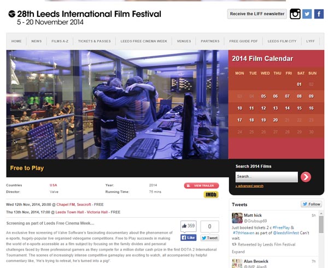Click the Facebook Like button
The height and width of the screenshot is (268, 328).
click(188, 237)
